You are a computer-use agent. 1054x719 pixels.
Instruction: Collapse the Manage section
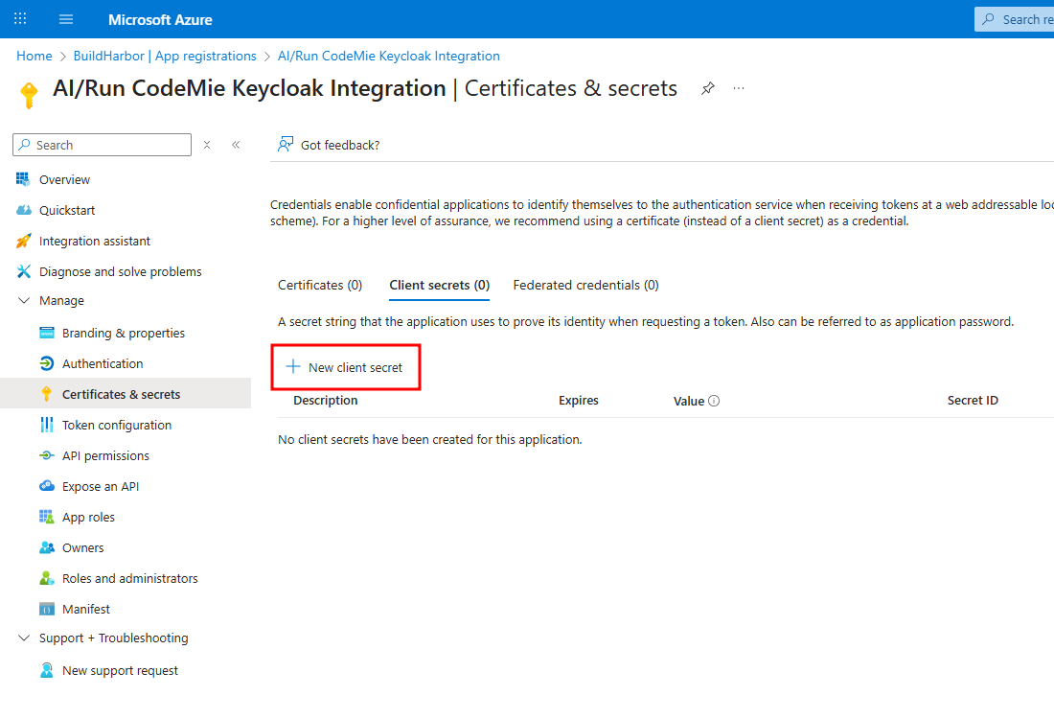24,300
